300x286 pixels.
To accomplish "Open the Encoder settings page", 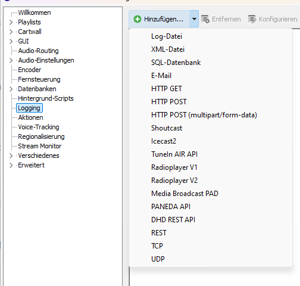I will pos(30,70).
